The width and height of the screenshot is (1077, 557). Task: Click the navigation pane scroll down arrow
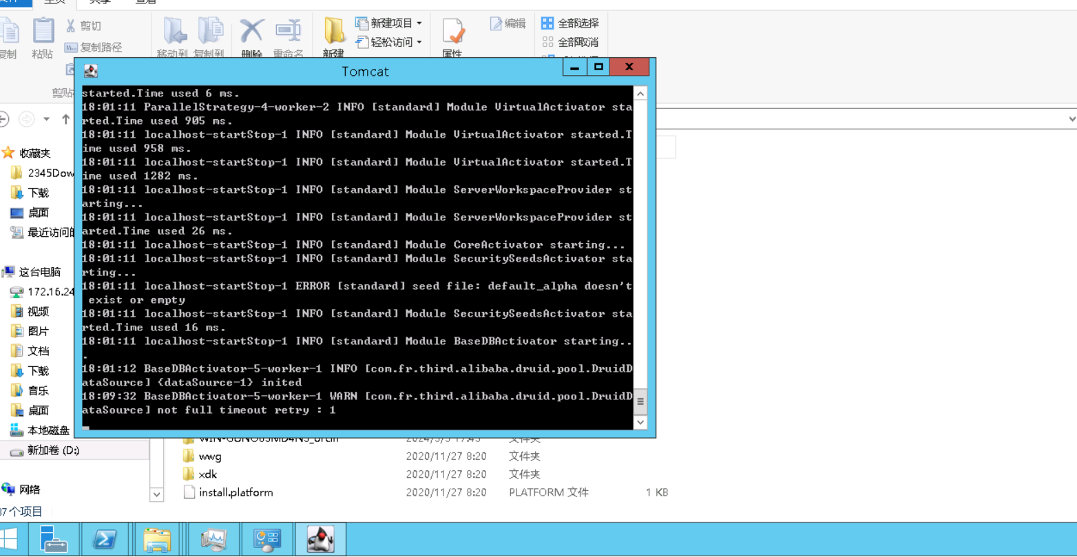156,494
